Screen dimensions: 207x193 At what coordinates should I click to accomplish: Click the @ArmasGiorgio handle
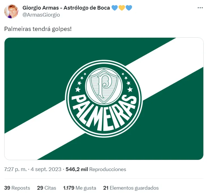[41, 15]
